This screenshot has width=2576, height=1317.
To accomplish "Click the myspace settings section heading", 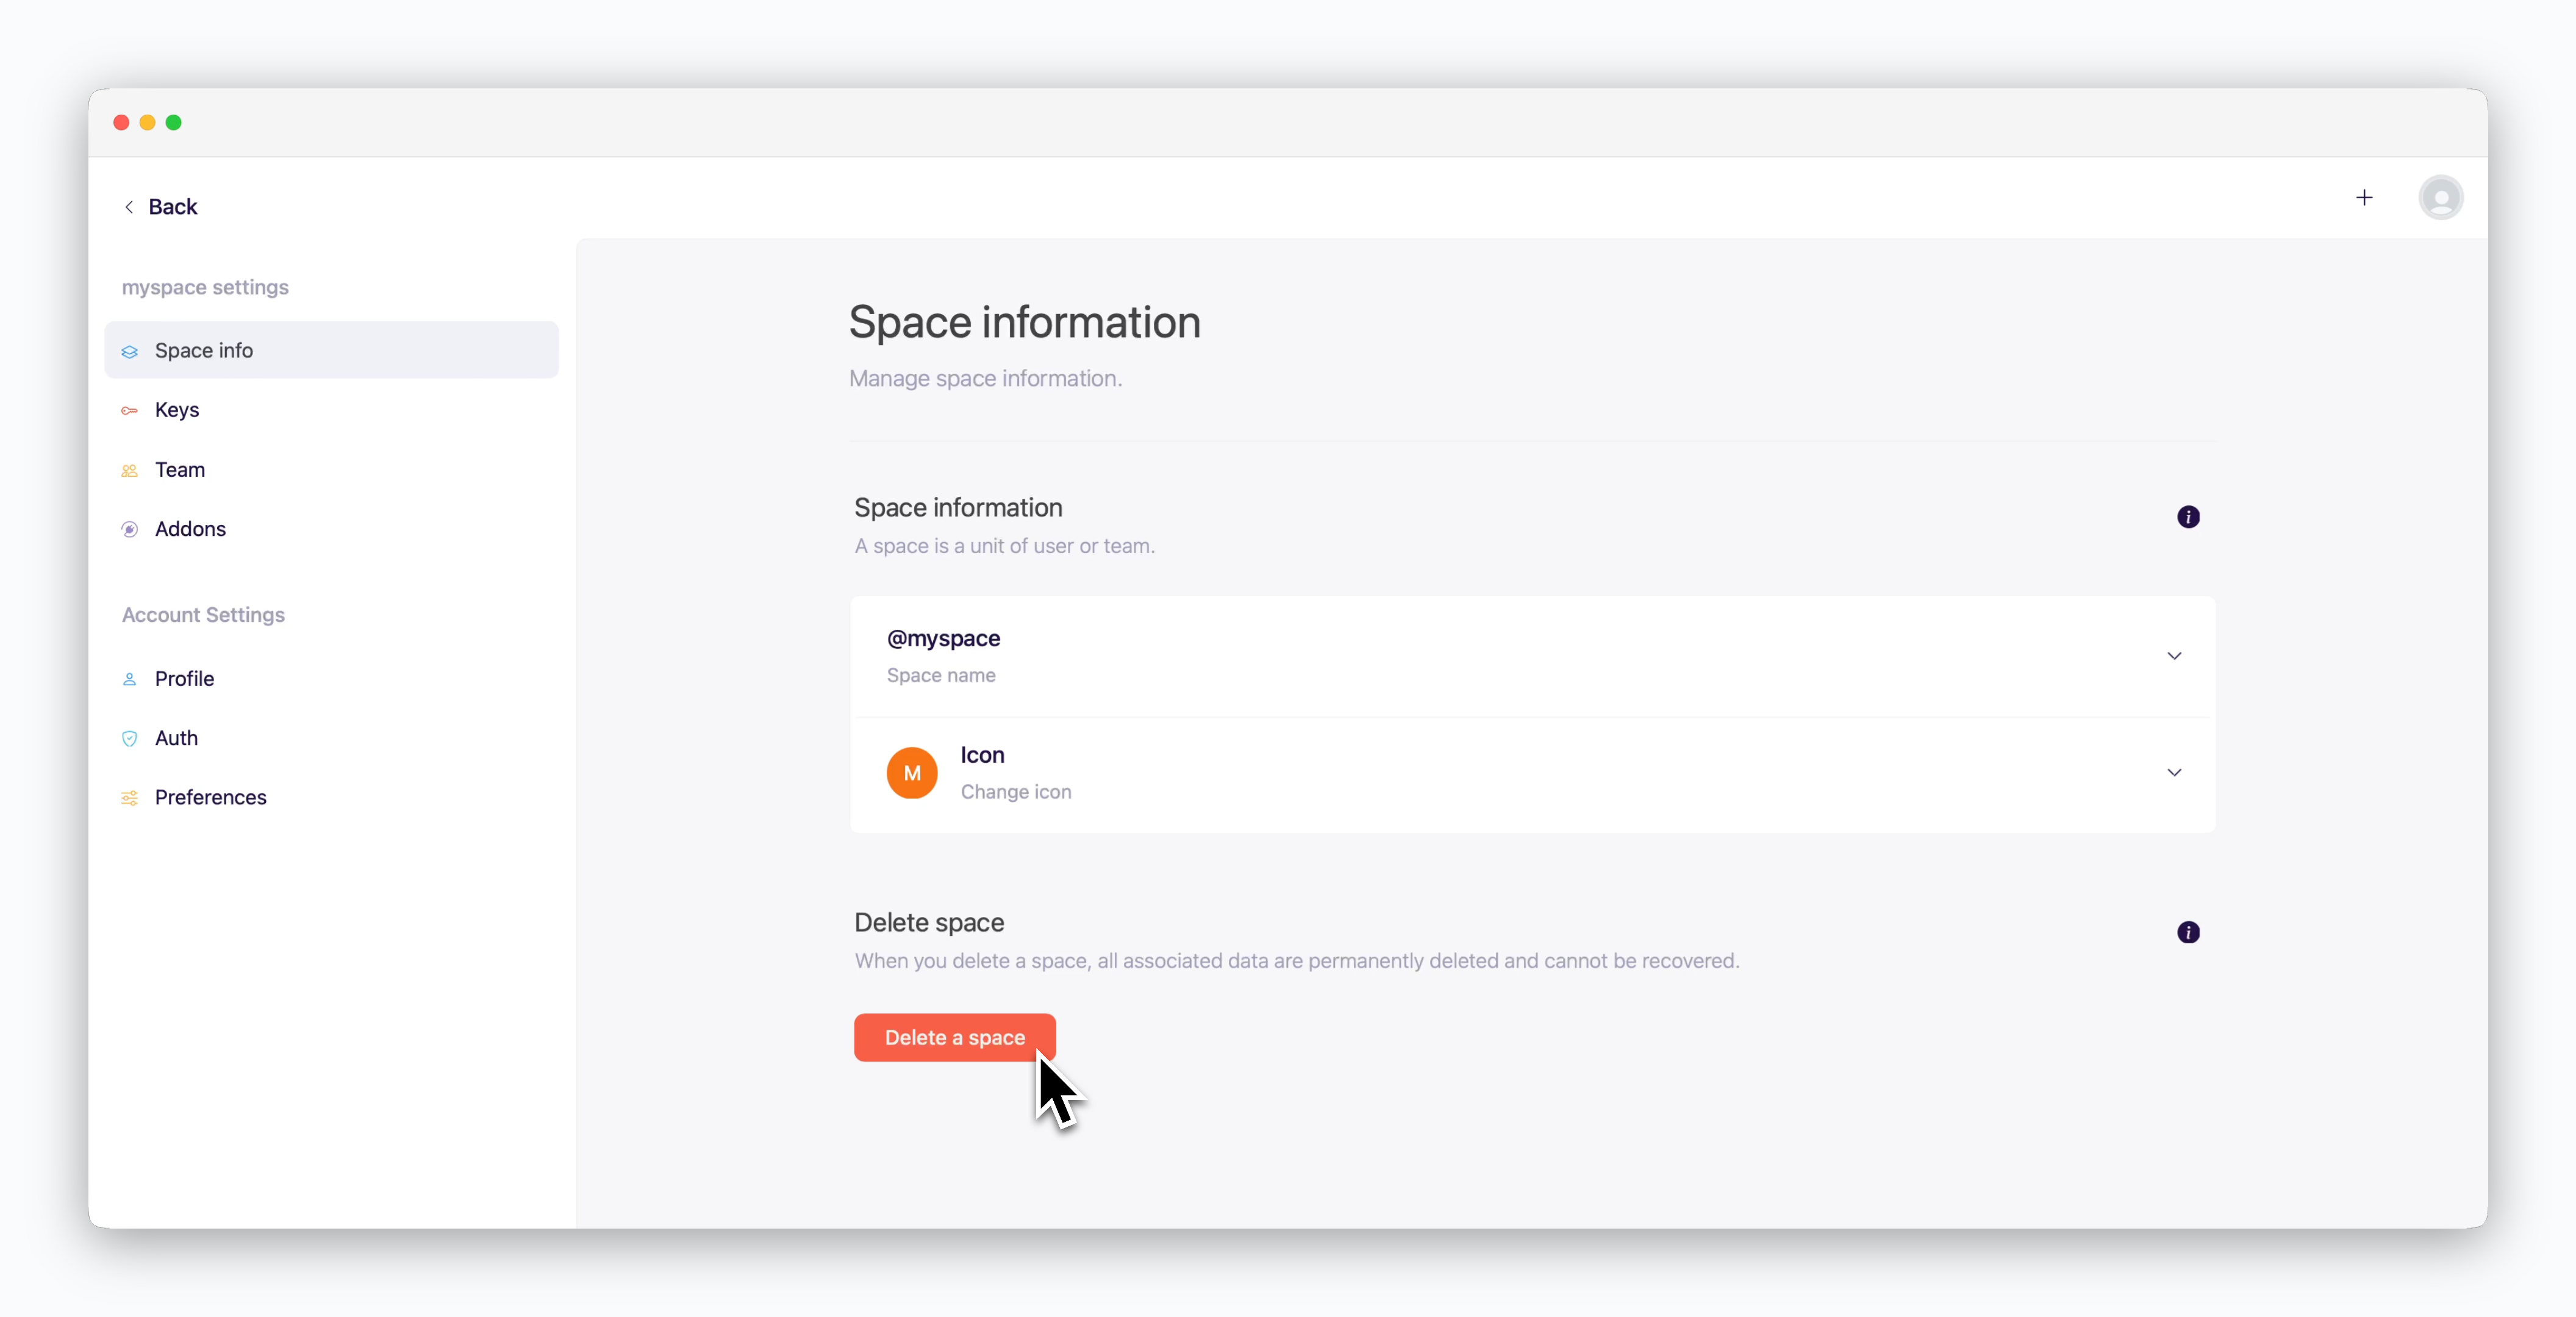I will (x=205, y=287).
